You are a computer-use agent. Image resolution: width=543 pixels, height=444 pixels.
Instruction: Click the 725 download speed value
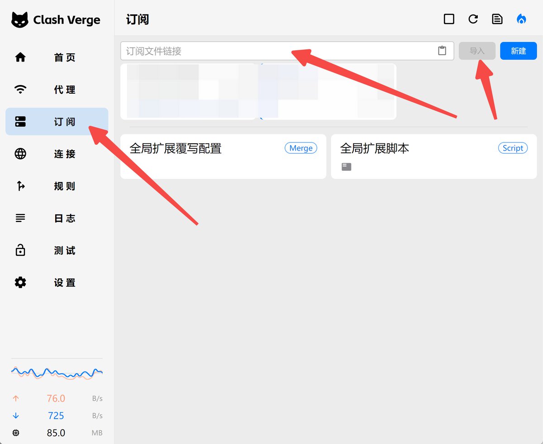click(x=56, y=416)
